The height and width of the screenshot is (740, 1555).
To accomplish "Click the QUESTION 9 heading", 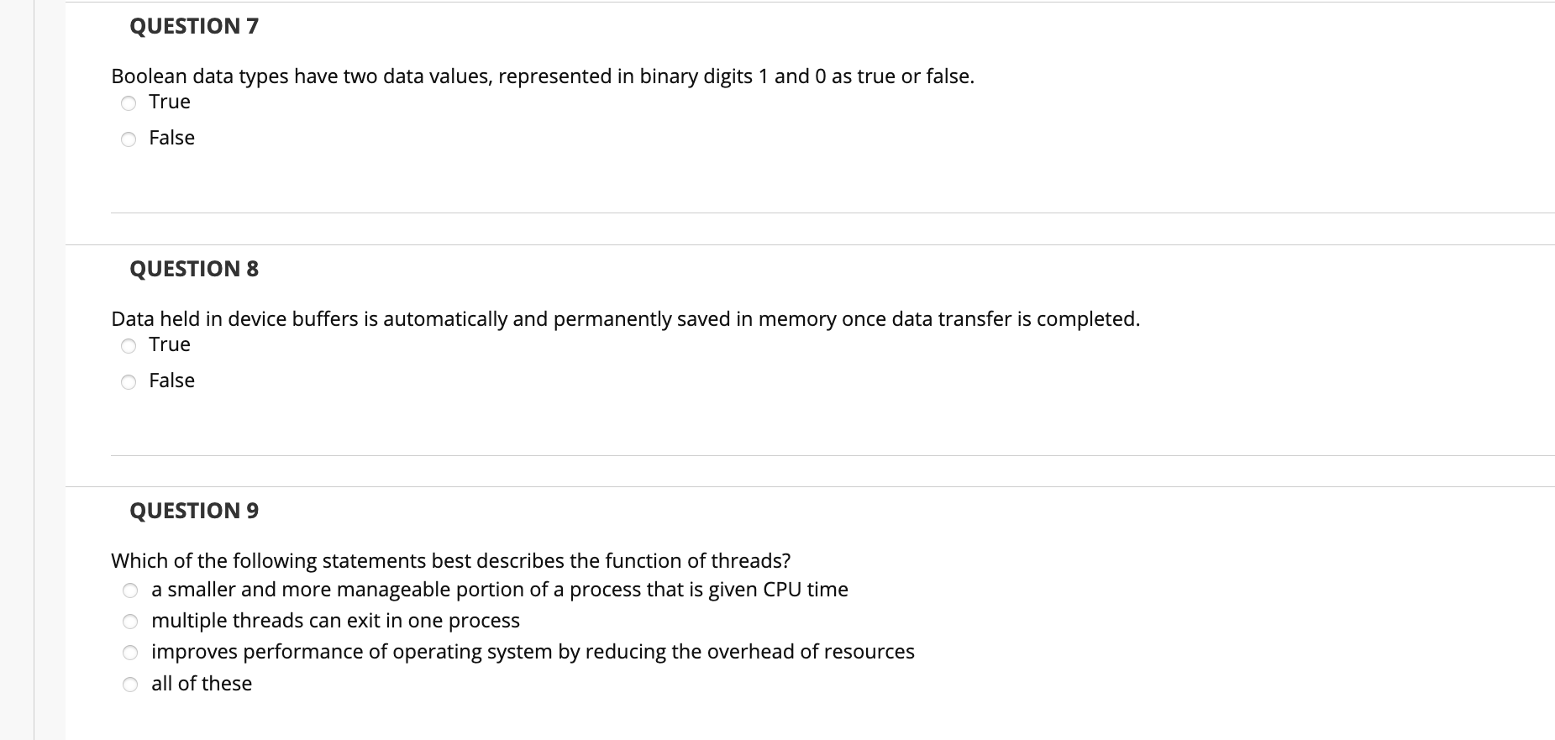I will (193, 510).
